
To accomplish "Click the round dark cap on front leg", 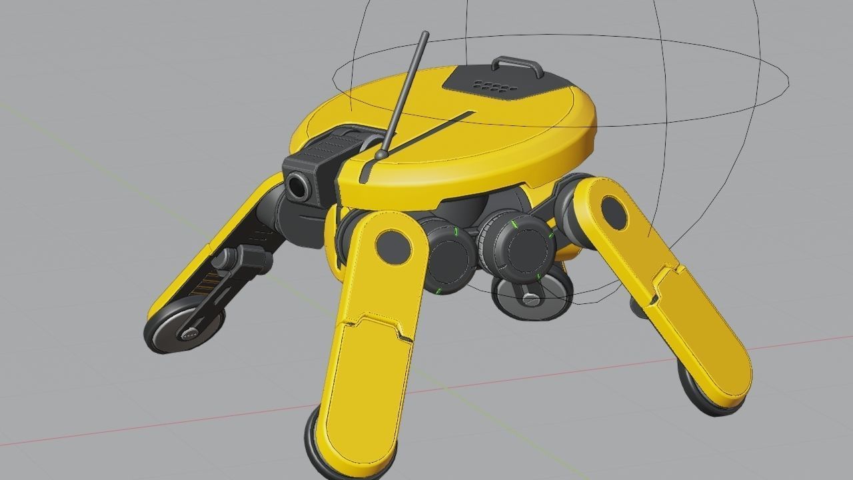I will pyautogui.click(x=393, y=246).
